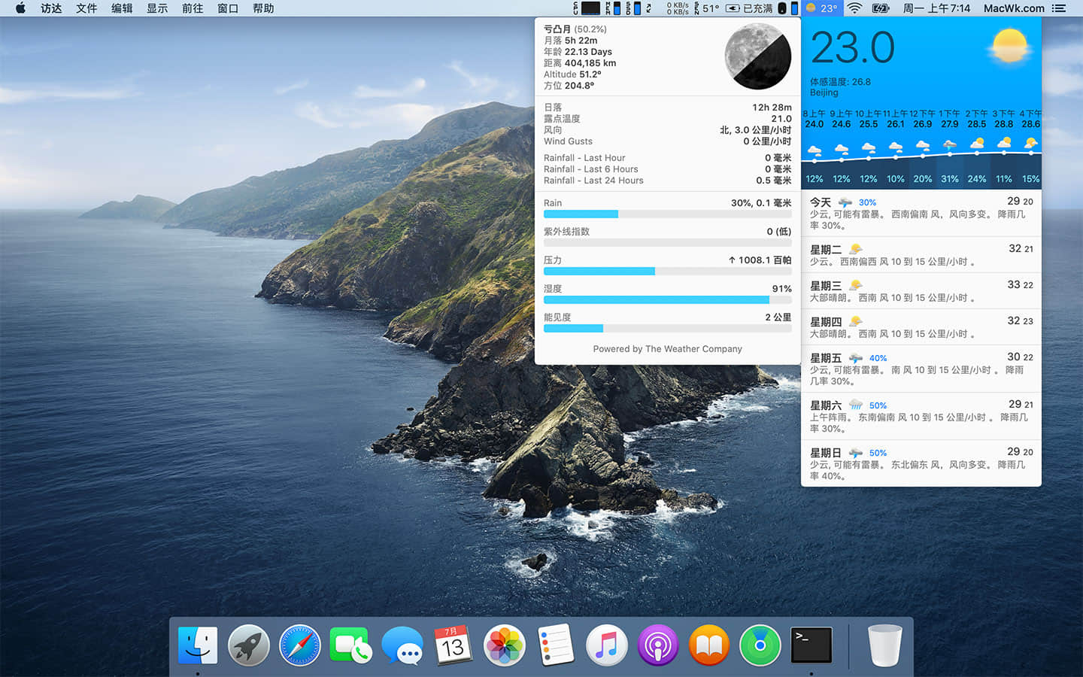This screenshot has width=1083, height=677.
Task: Click the battery charging icon
Action: (880, 8)
